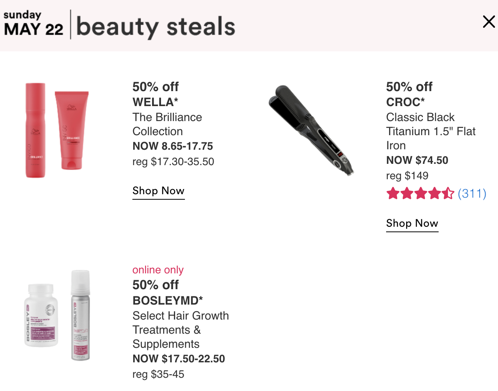Close the beauty steals panel

tap(489, 22)
